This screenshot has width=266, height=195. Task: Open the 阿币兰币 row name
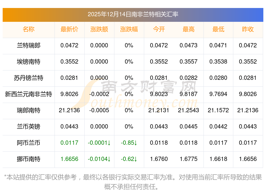[28, 143]
